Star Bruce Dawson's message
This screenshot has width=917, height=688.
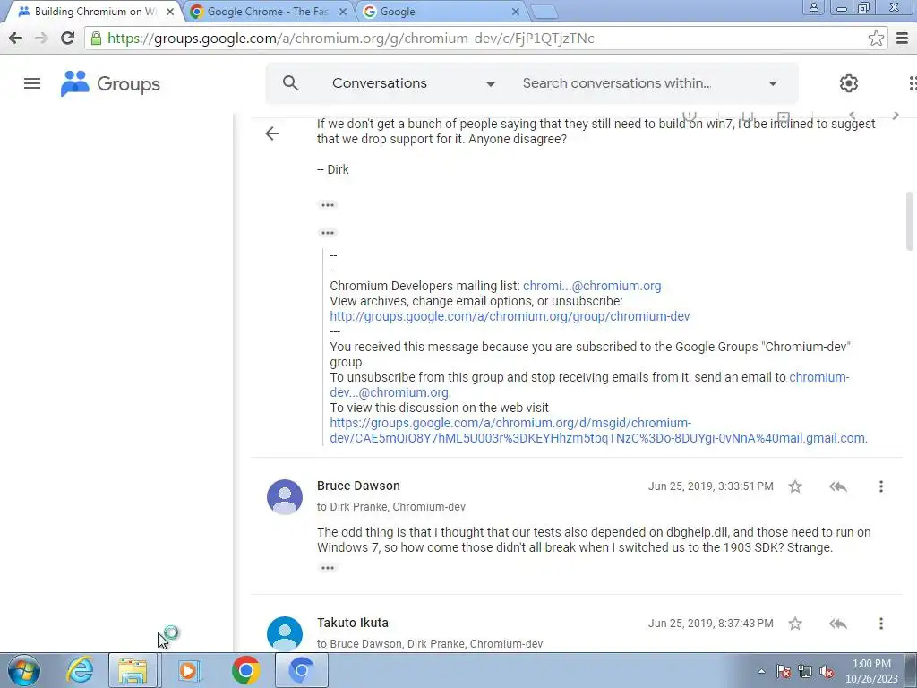pyautogui.click(x=795, y=486)
